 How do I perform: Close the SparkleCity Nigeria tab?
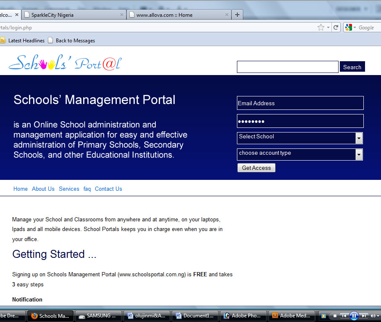click(122, 15)
